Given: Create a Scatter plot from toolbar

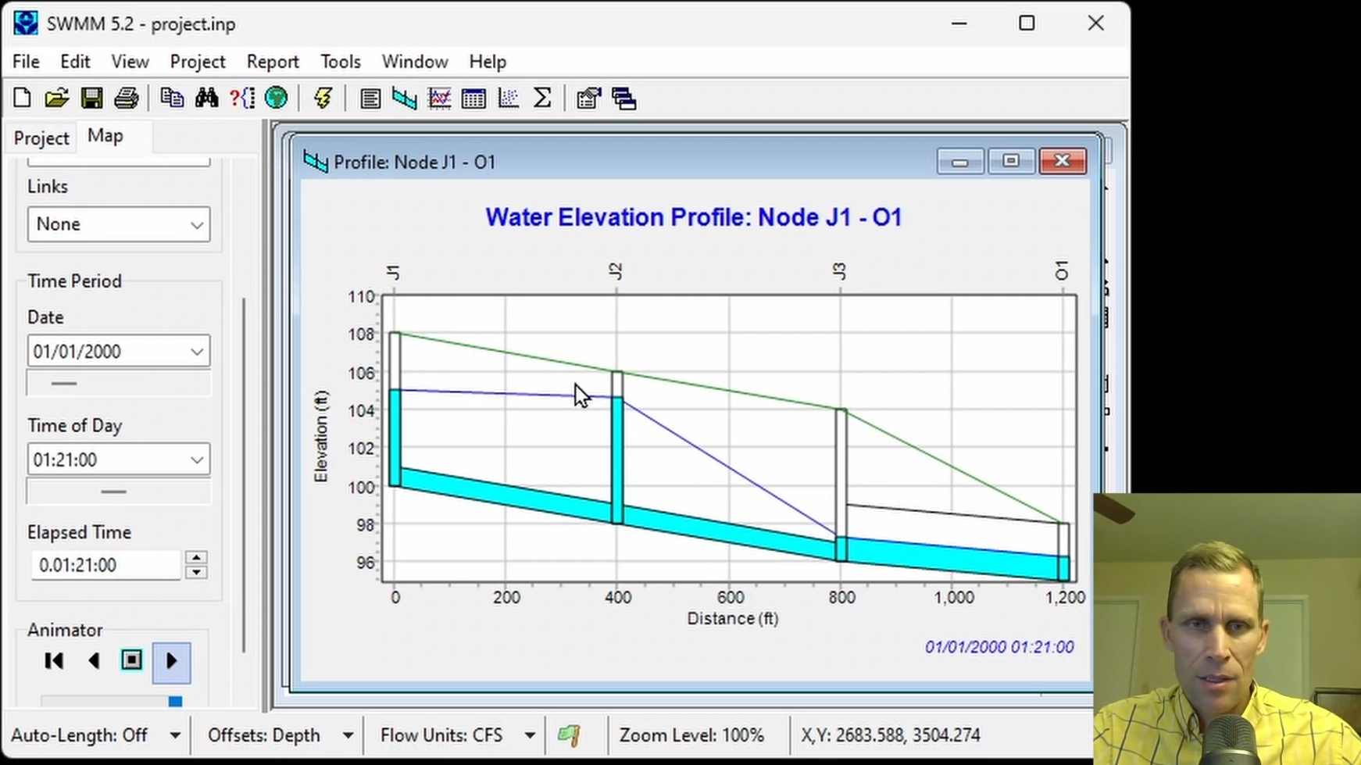Looking at the screenshot, I should 508,98.
